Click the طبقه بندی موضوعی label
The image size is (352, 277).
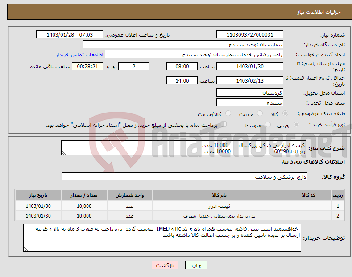tap(321, 113)
